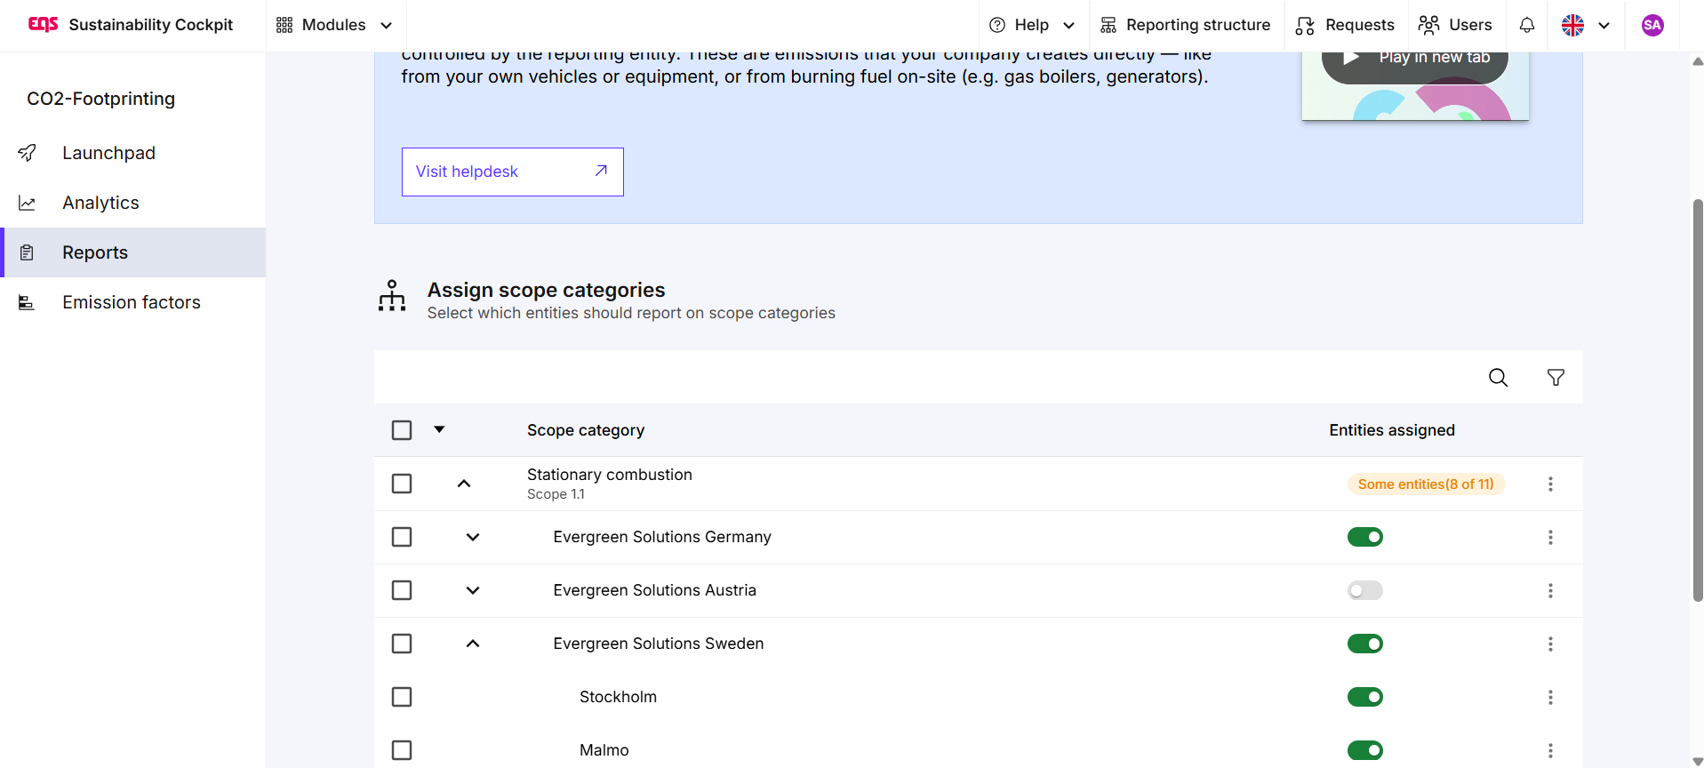Disable the Evergreen Solutions Germany toggle
1704x768 pixels.
1364,538
